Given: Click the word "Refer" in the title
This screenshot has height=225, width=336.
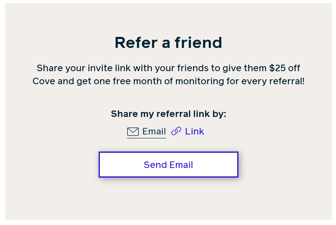Looking at the screenshot, I should pyautogui.click(x=136, y=43).
